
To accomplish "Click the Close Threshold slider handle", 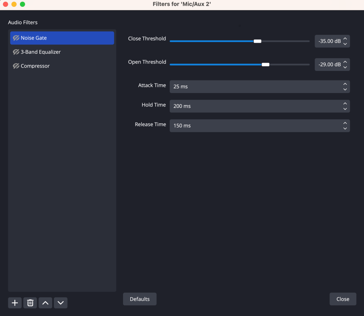I will [257, 41].
